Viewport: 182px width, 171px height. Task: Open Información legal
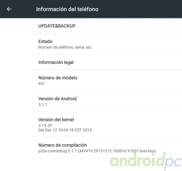[x=107, y=62]
